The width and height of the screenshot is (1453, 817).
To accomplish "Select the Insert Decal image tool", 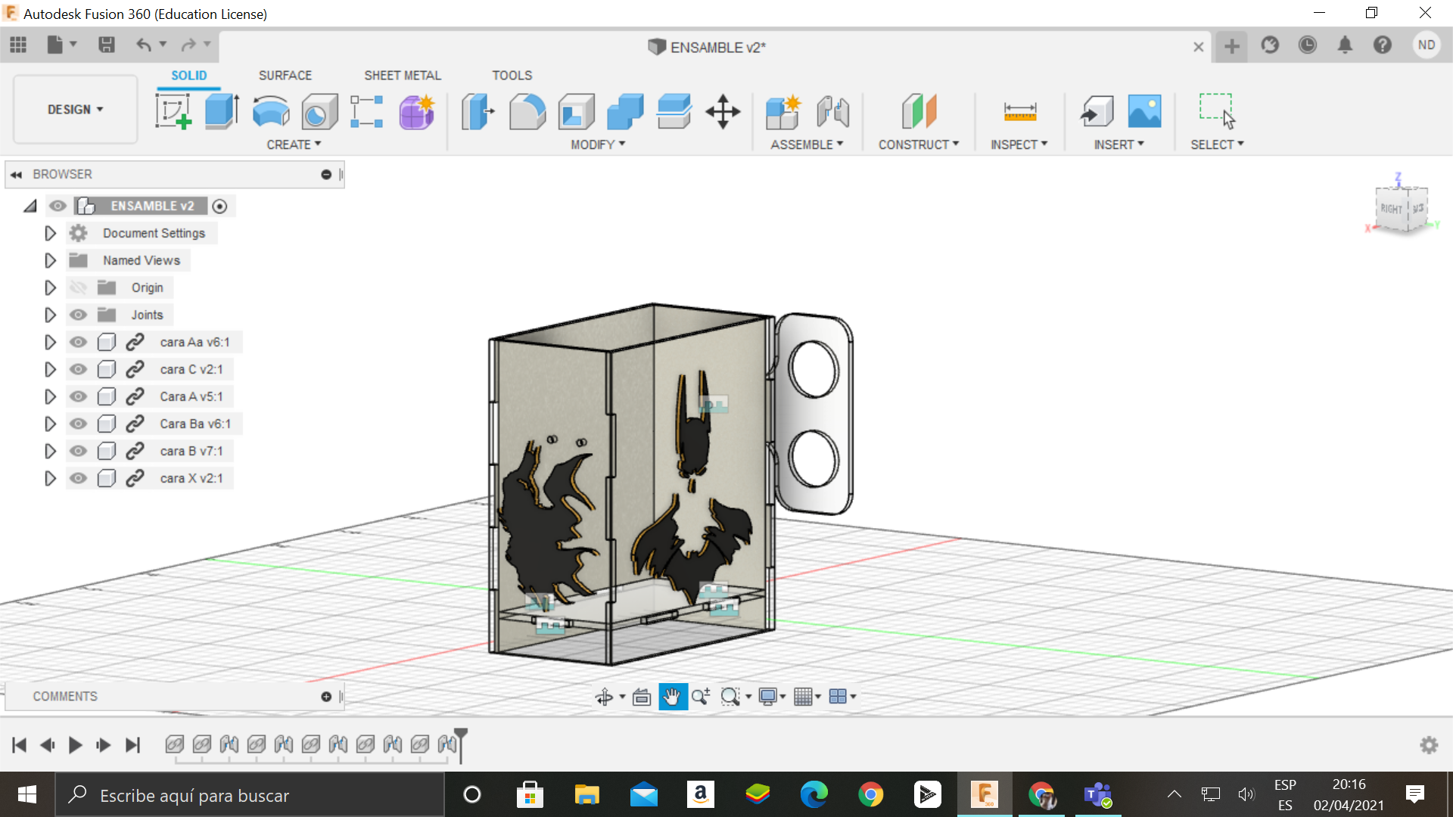I will [1144, 112].
